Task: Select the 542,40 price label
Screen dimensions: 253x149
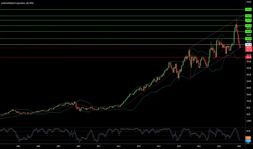Action: click(248, 31)
